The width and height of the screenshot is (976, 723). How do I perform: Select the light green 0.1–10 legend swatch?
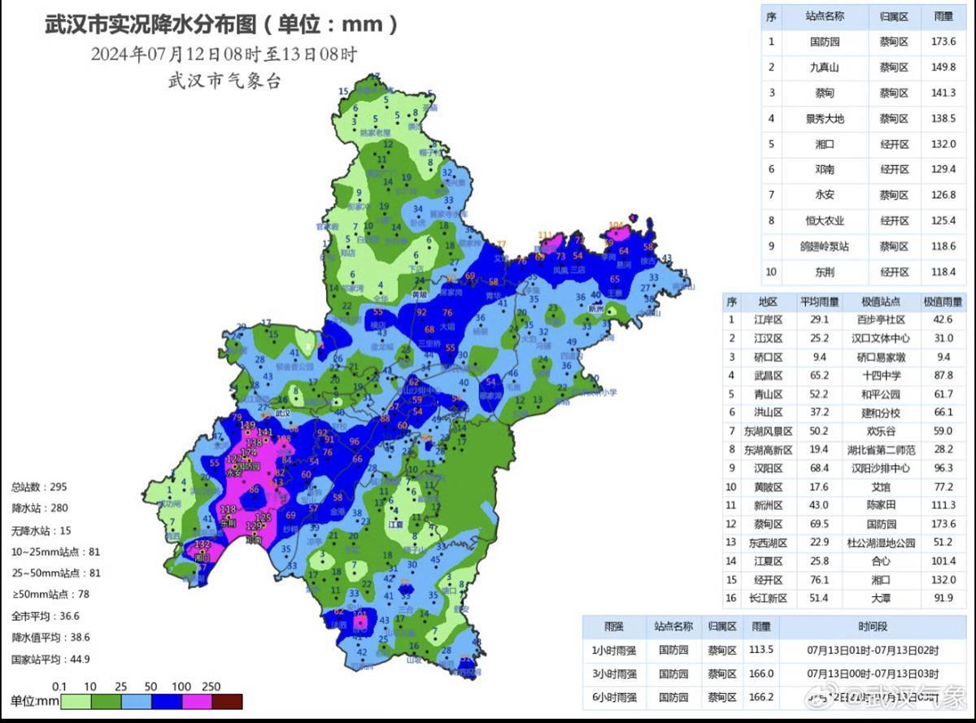76,702
